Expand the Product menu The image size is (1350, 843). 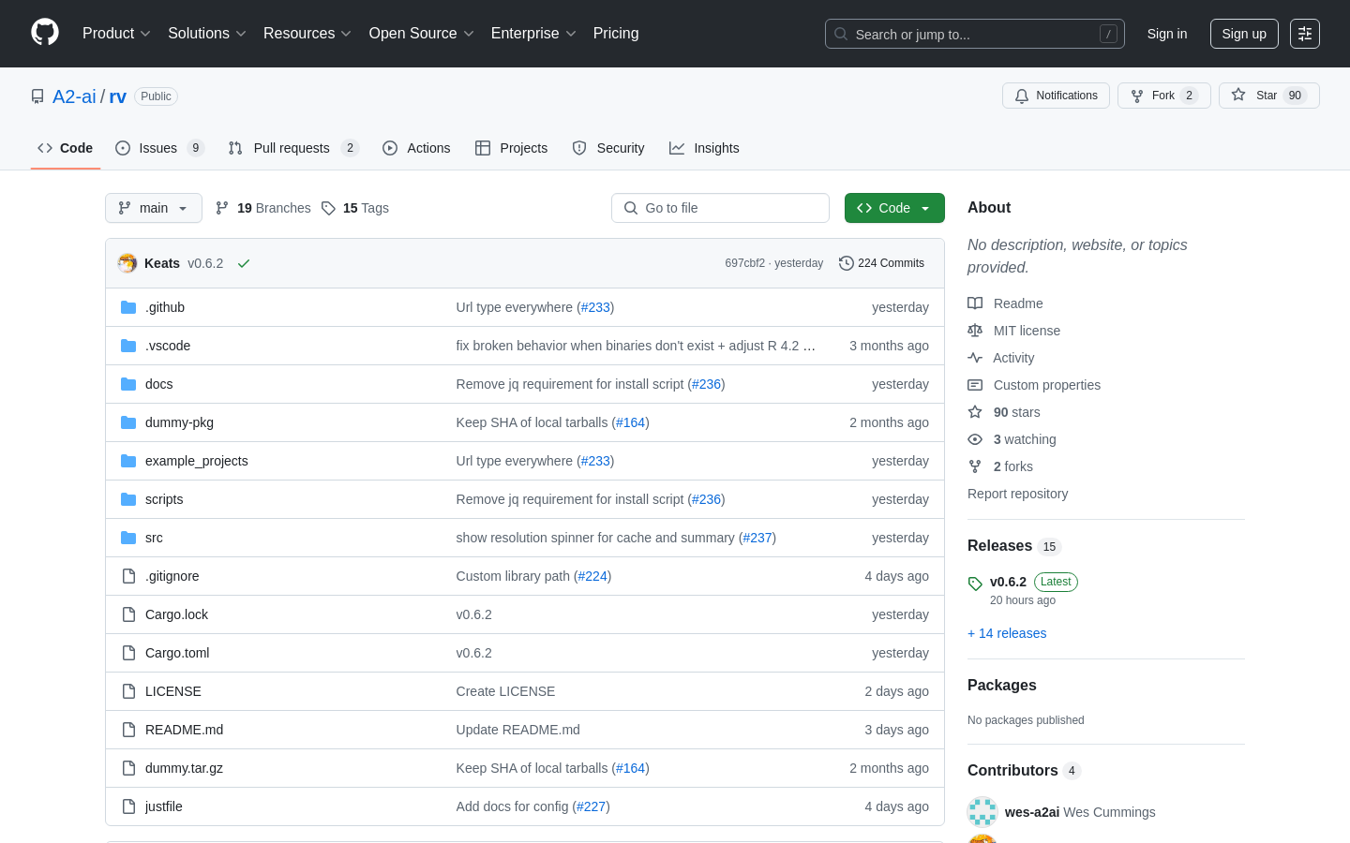tap(116, 34)
